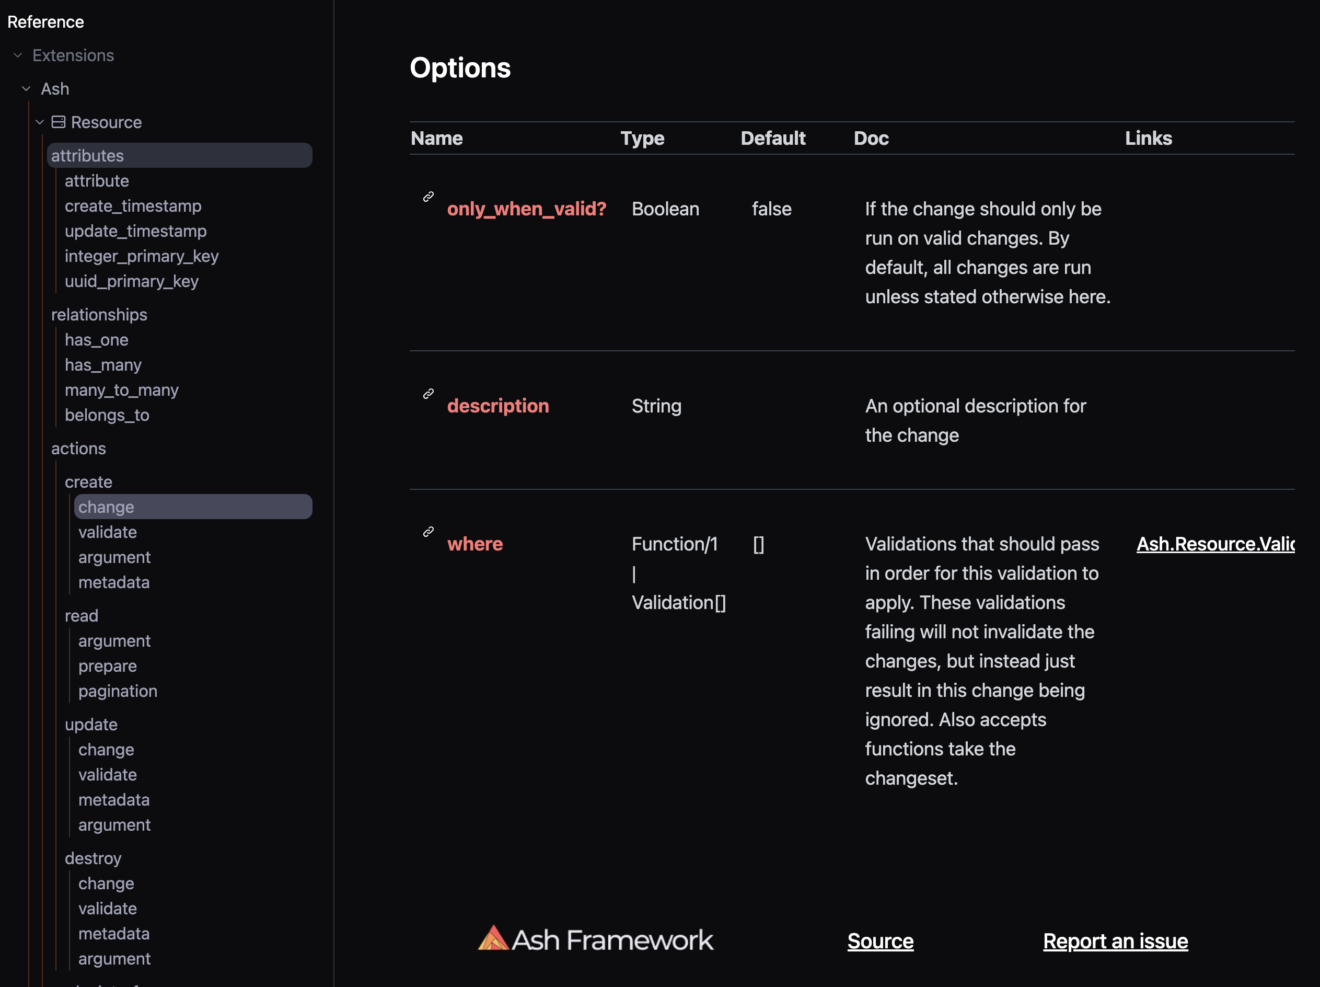Open validate under update
Image resolution: width=1320 pixels, height=987 pixels.
click(x=108, y=774)
